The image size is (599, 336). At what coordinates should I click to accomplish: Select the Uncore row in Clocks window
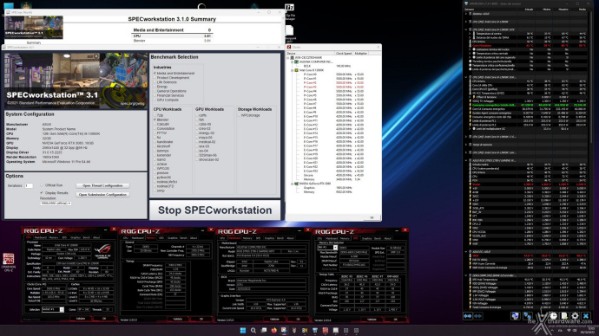[x=333, y=175]
